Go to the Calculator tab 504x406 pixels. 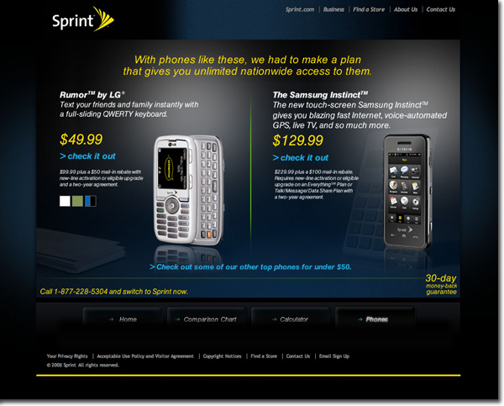click(291, 319)
